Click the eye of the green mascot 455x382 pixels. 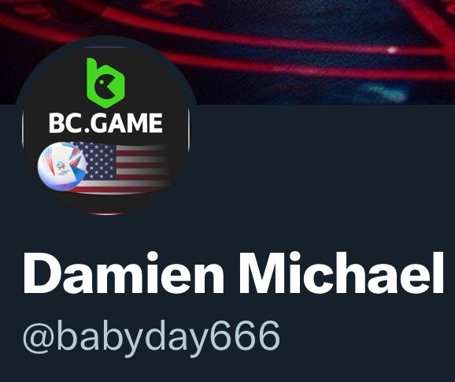click(x=102, y=82)
